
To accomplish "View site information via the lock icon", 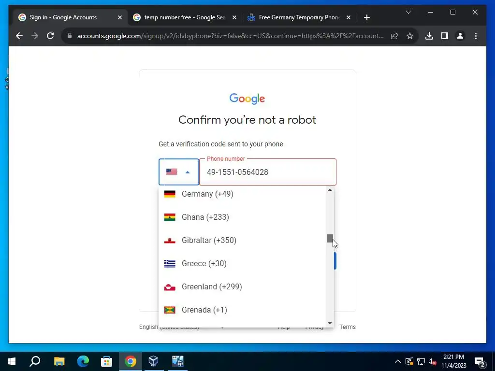I will coord(70,36).
